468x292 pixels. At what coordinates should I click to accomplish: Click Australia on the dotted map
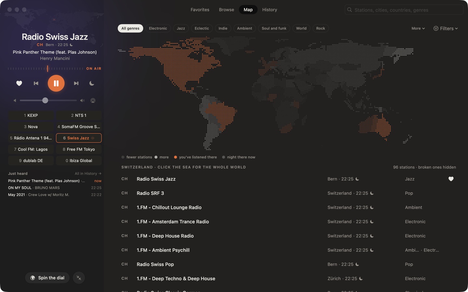(375, 126)
